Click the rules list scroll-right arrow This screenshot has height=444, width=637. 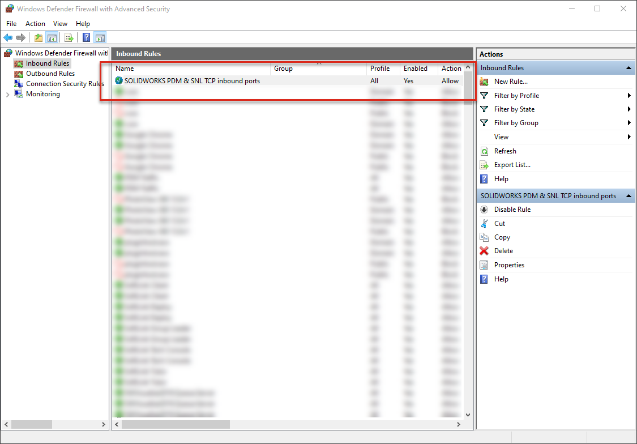(458, 425)
